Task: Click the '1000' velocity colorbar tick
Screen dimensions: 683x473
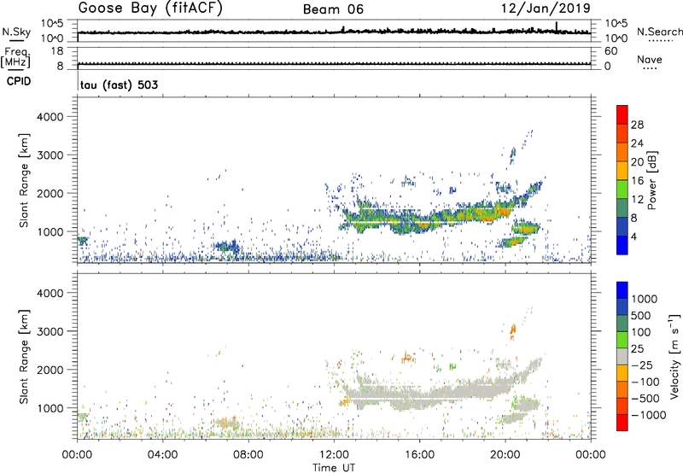Action: click(x=644, y=299)
